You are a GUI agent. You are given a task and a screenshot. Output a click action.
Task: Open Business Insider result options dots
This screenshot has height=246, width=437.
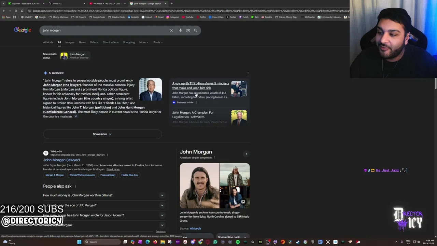[197, 102]
